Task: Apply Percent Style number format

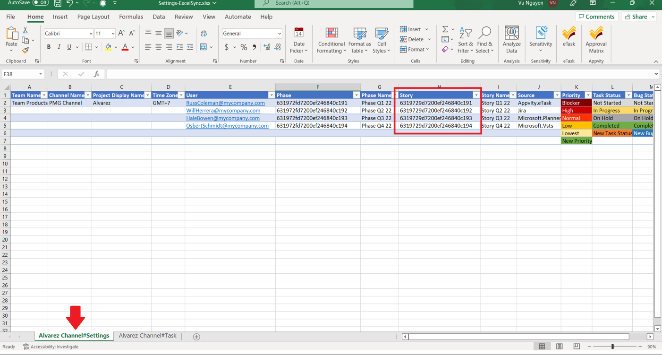Action: [244, 47]
